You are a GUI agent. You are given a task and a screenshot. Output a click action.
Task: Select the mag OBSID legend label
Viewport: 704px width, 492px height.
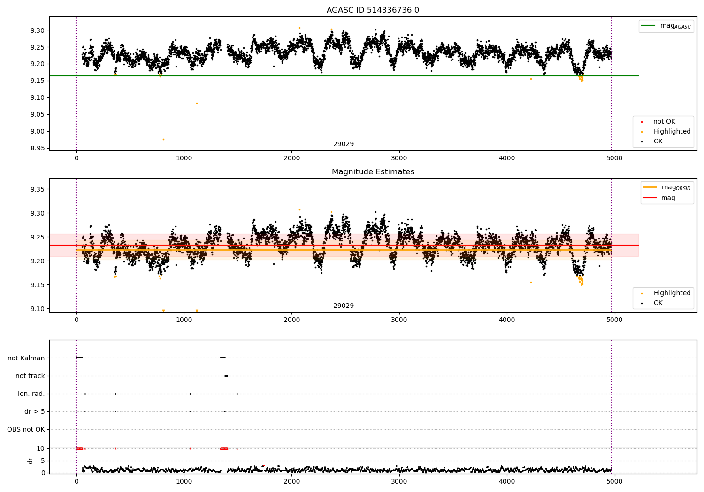click(676, 187)
